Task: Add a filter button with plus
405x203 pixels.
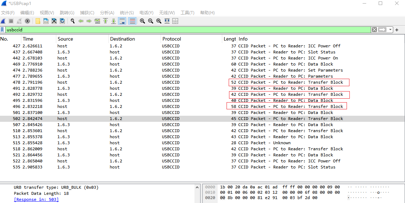Action: click(397, 30)
